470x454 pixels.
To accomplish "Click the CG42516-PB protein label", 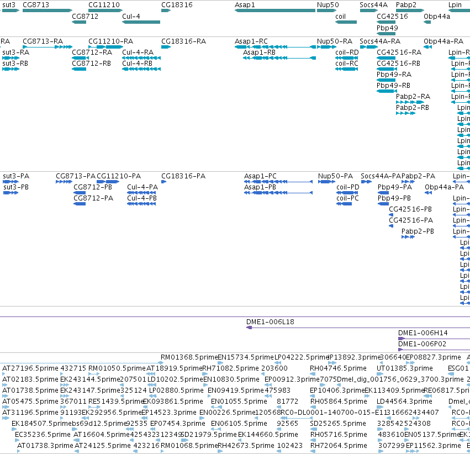I will (410, 209).
